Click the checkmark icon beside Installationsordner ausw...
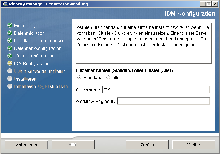 tap(10, 40)
